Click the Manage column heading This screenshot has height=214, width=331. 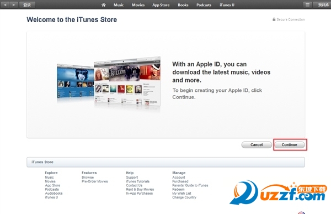coord(179,173)
